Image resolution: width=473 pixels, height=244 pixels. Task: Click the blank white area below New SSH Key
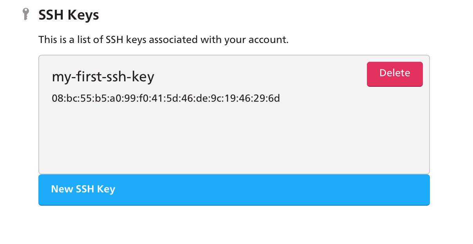coord(234,225)
